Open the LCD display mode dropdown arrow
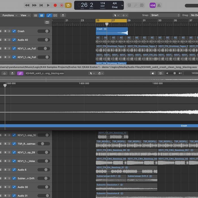198x198 pixels. pos(122,5)
